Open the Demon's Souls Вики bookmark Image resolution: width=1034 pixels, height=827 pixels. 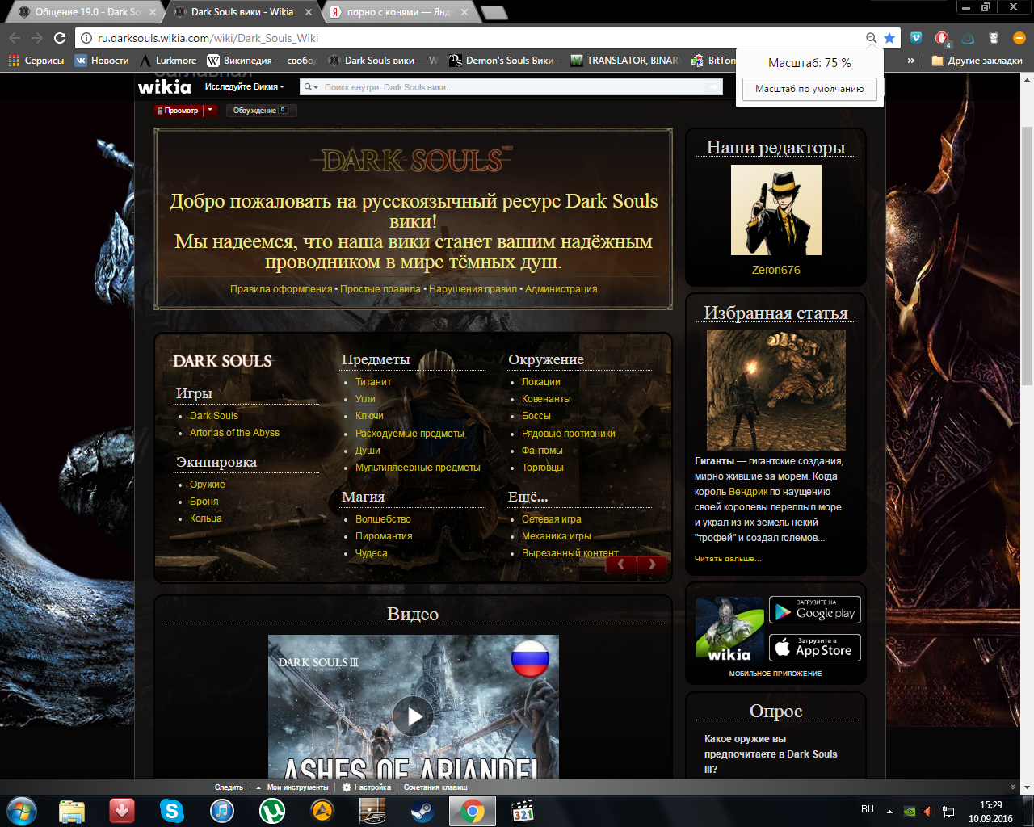point(502,61)
